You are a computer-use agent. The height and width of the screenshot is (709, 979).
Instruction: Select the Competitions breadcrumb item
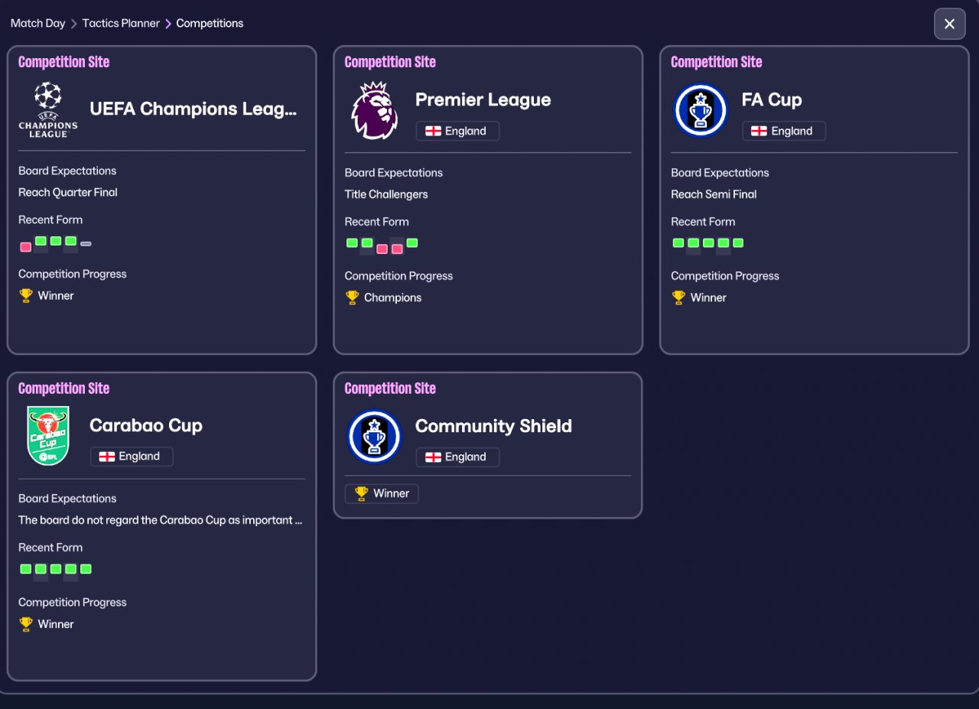[210, 23]
